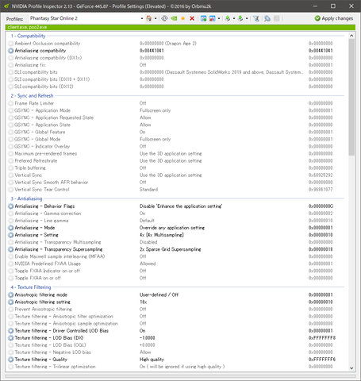Image resolution: width=361 pixels, height=381 pixels.
Task: Click the scrollbar down arrow
Action: [351, 368]
